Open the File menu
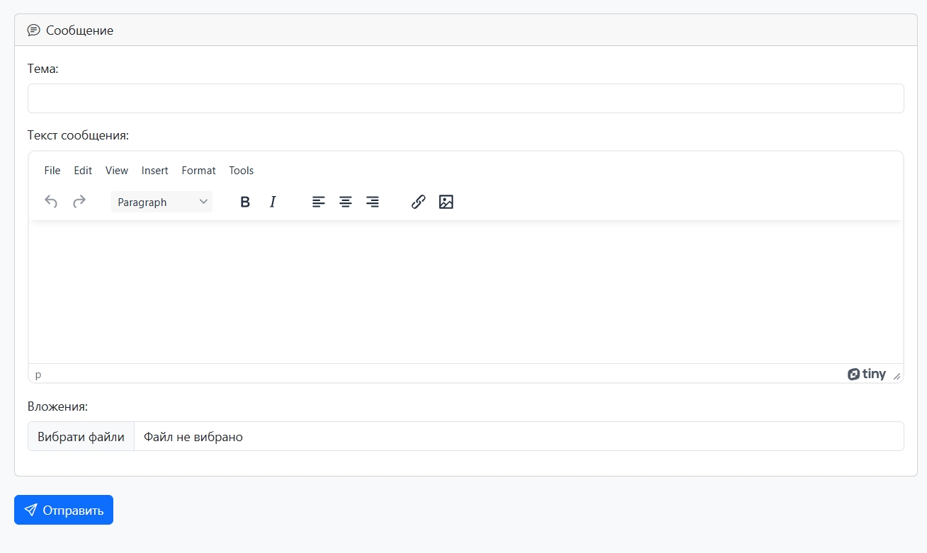Viewport: 927px width, 553px height. point(52,171)
